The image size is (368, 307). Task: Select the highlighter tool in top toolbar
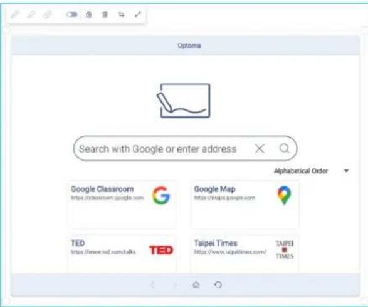tap(31, 14)
